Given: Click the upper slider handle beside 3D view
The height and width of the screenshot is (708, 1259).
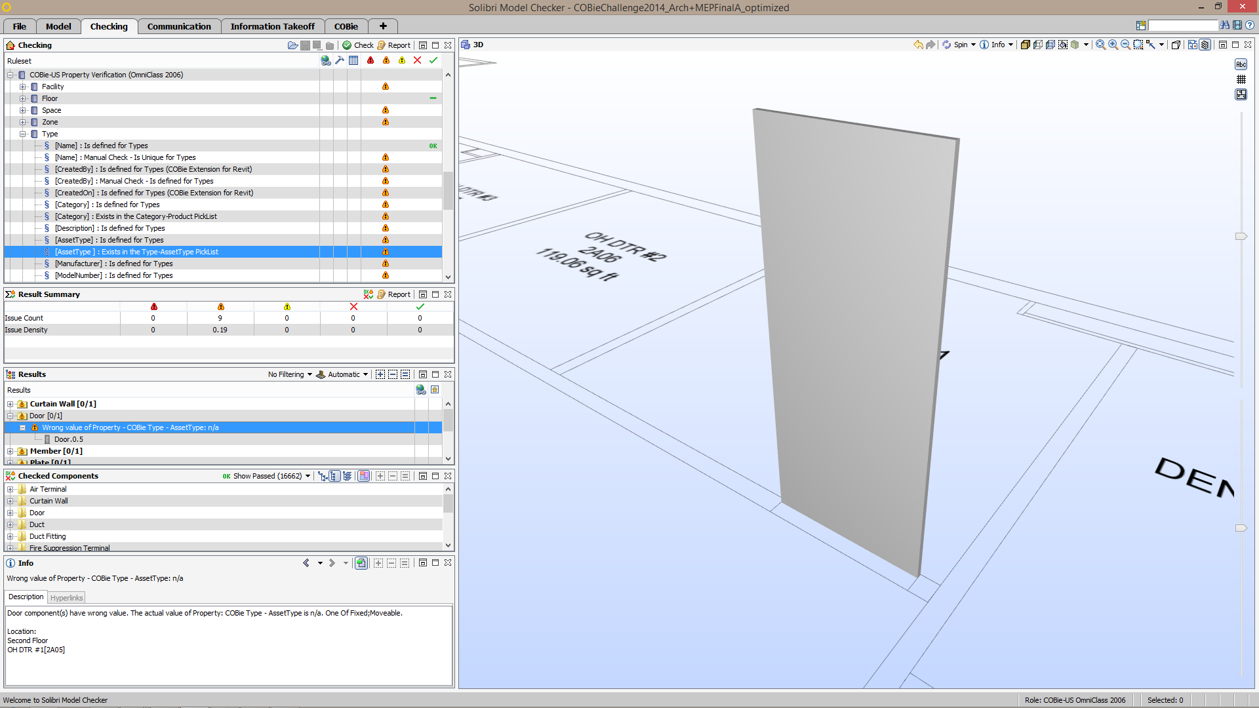Looking at the screenshot, I should [x=1241, y=236].
